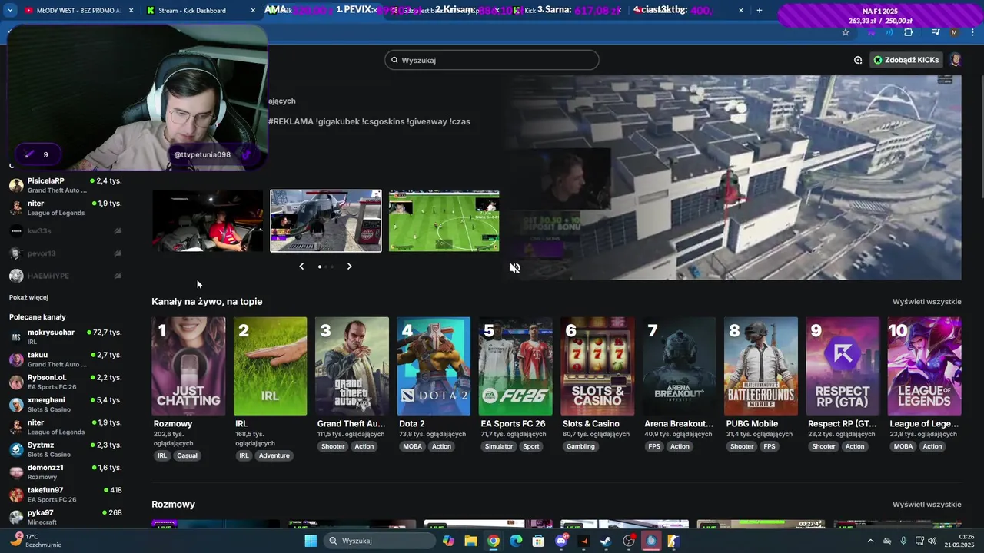Close the Stream - Kick Dashboard tab
The height and width of the screenshot is (553, 984).
pos(254,11)
